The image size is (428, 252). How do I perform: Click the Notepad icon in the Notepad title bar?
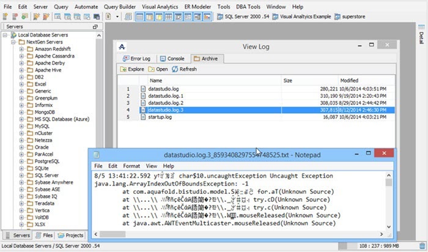tap(96, 155)
